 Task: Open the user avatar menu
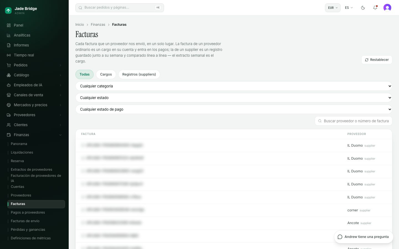tap(387, 8)
